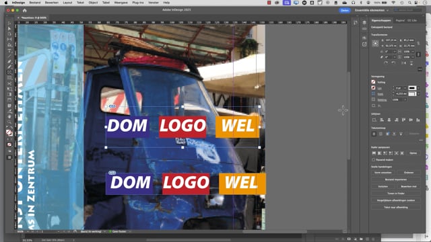Click the Bestand importeren button
431x242 pixels.
396,179
